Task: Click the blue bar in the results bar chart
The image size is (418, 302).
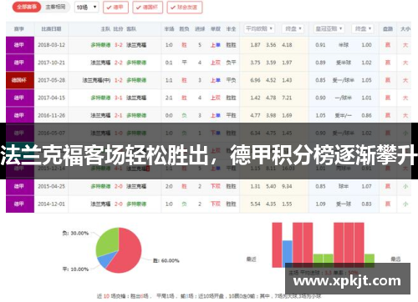Action: [x=288, y=254]
